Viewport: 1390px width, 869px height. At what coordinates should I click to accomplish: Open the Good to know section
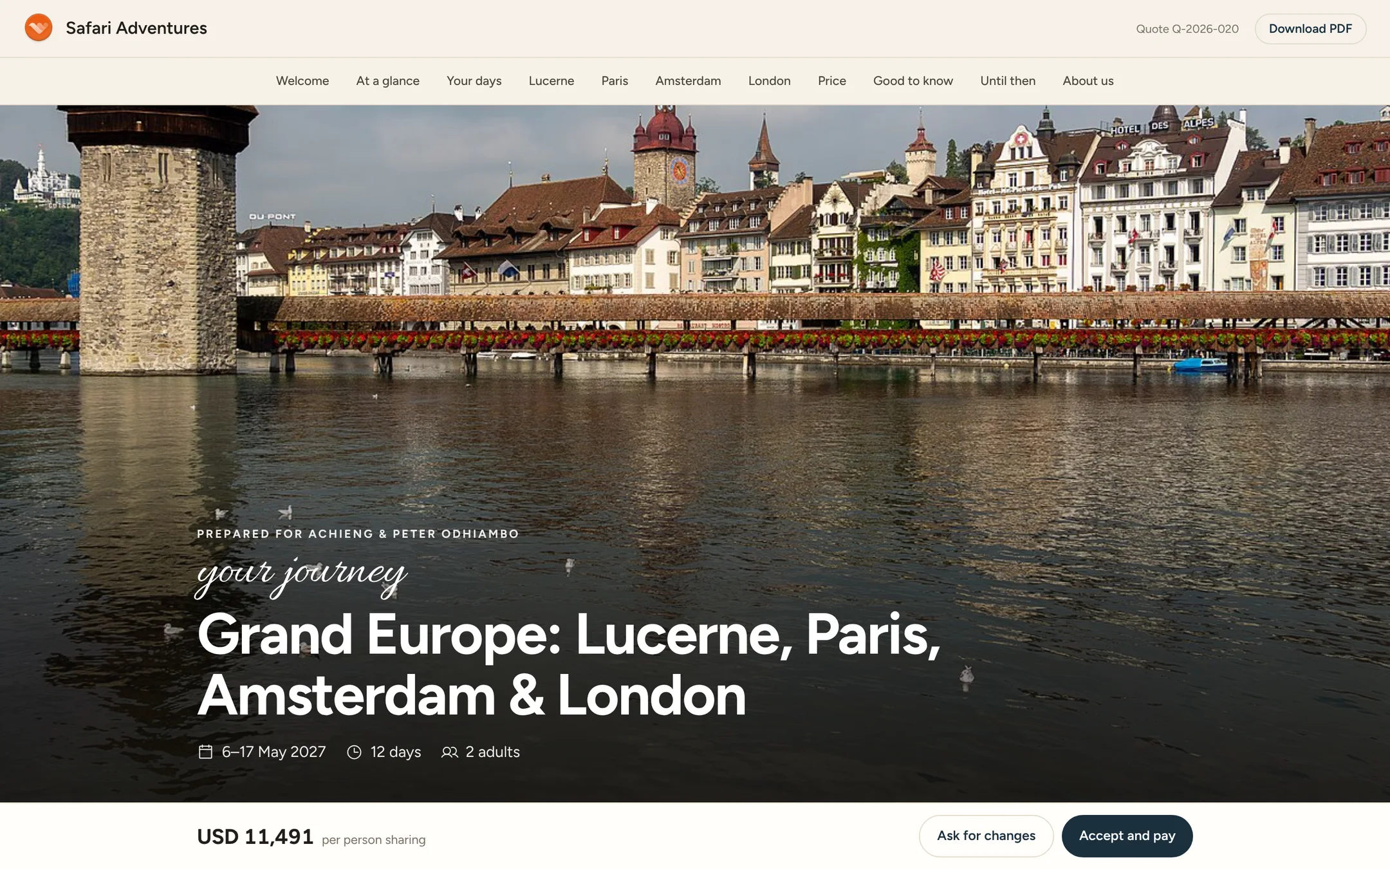[913, 80]
